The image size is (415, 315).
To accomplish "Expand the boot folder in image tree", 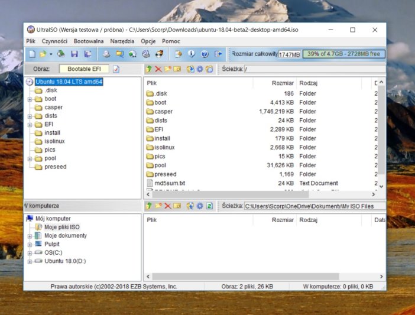I will 30,99.
